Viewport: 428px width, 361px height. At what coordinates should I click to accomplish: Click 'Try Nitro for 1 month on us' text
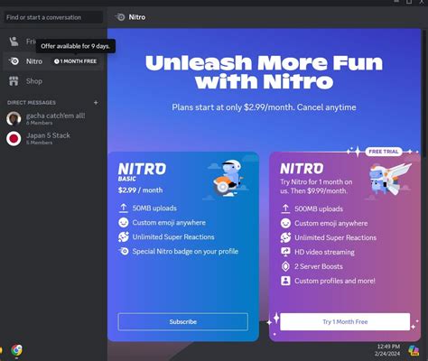(x=316, y=186)
